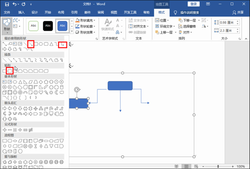
Task: Click the 共享 share button
Action: (x=238, y=13)
